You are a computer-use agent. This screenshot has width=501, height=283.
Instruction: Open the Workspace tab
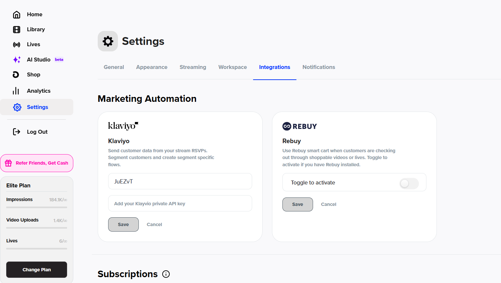[232, 67]
